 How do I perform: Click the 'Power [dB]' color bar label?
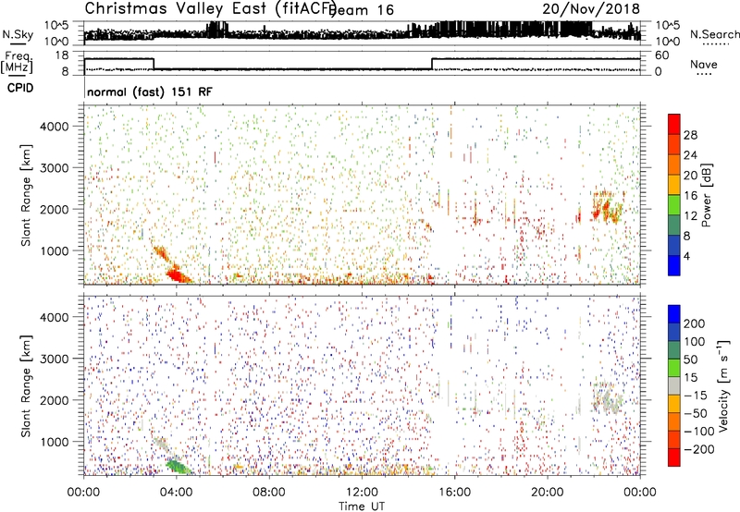click(x=706, y=195)
